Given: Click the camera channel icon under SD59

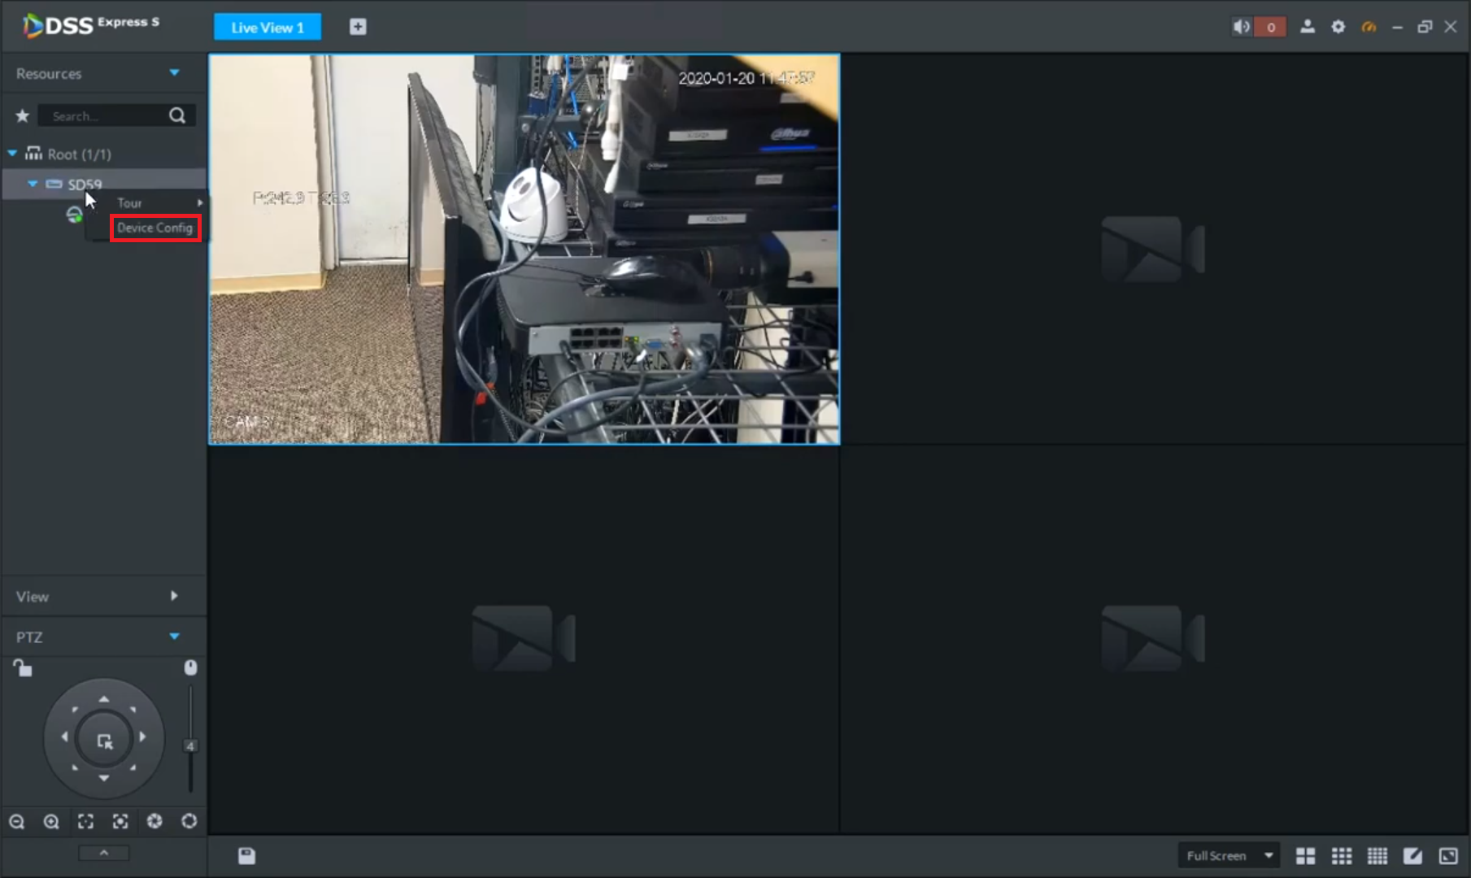Looking at the screenshot, I should pyautogui.click(x=74, y=215).
